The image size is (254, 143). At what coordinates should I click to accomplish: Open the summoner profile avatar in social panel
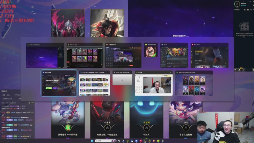237,4
